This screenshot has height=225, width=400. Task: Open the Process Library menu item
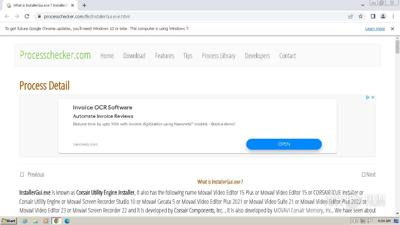pyautogui.click(x=219, y=56)
